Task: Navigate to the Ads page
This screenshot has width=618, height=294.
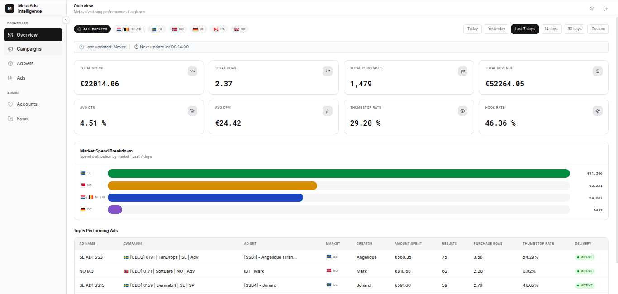Action: (x=33, y=78)
